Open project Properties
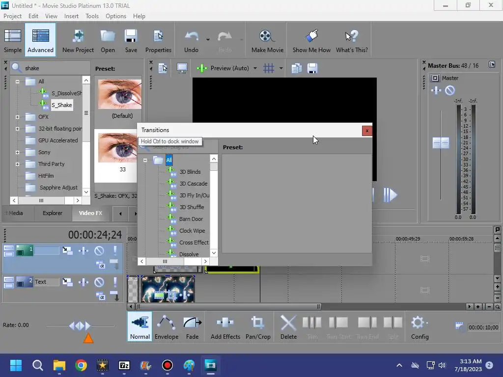Image resolution: width=503 pixels, height=377 pixels. point(158,41)
